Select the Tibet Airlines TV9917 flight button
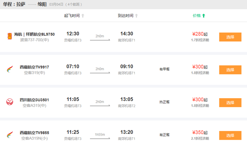Screen dimensions: 247x148 click(230, 70)
